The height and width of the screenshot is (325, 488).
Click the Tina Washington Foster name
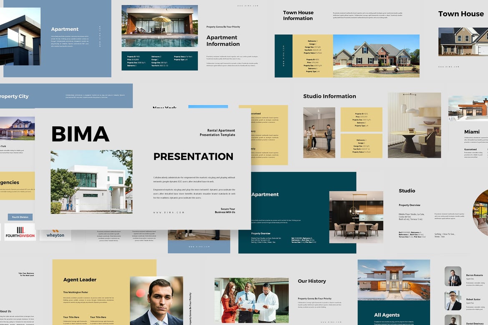[x=75, y=292]
